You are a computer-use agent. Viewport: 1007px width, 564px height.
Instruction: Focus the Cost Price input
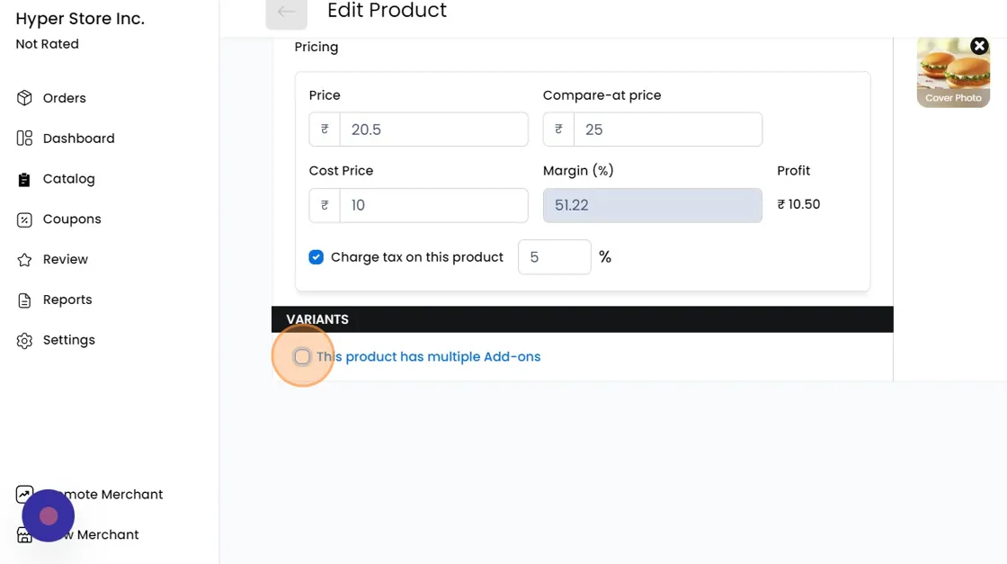[x=433, y=205]
